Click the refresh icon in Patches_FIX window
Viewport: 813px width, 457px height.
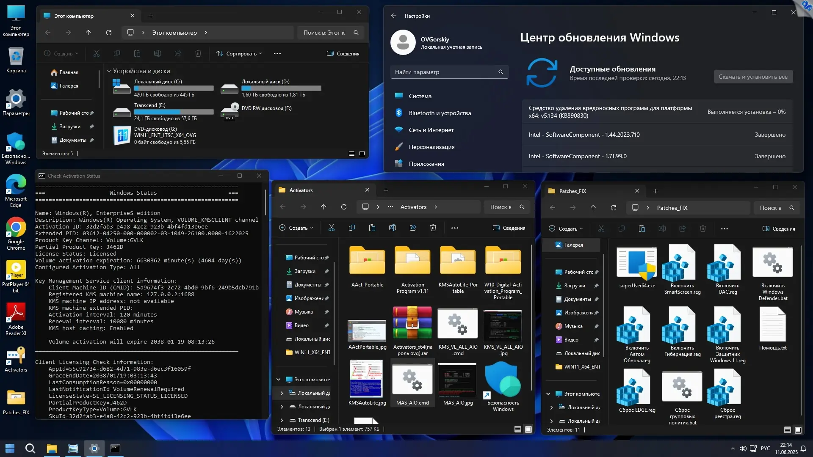pos(613,208)
